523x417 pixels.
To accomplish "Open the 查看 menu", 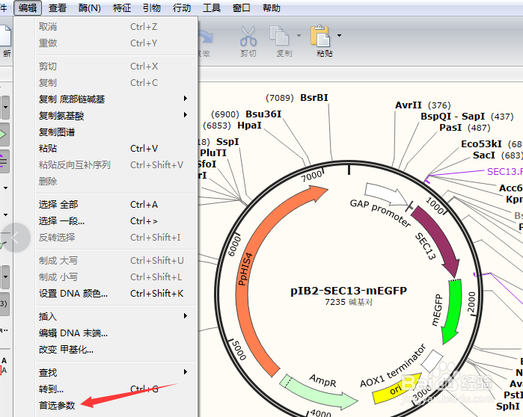I will tap(58, 7).
